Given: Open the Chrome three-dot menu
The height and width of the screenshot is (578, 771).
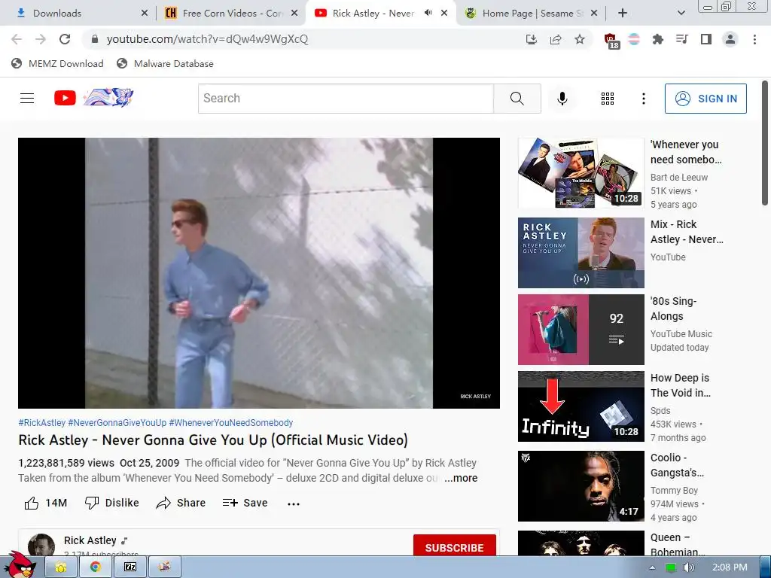Looking at the screenshot, I should (754, 39).
